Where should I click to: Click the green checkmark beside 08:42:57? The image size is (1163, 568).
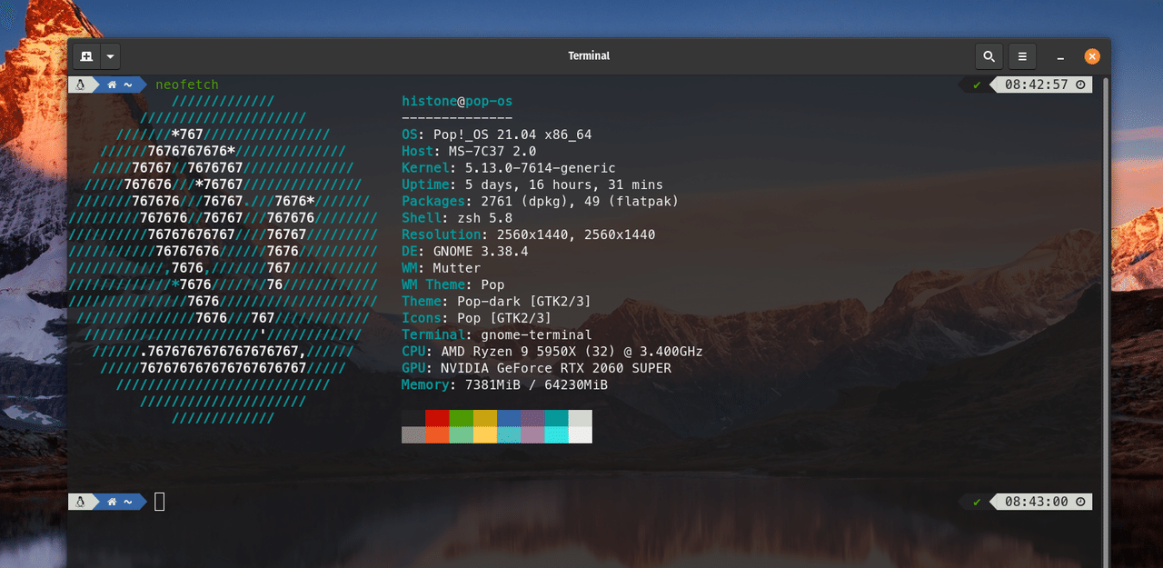click(977, 85)
